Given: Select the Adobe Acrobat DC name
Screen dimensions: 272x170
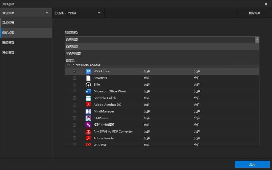Looking at the screenshot, I should point(107,105).
